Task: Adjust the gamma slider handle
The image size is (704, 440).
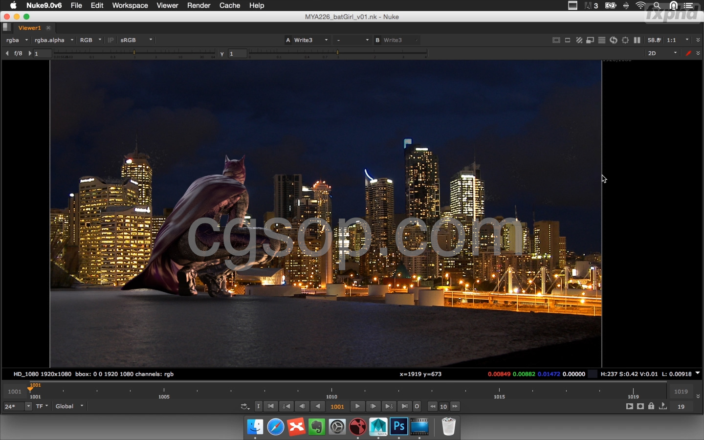Action: pyautogui.click(x=337, y=52)
